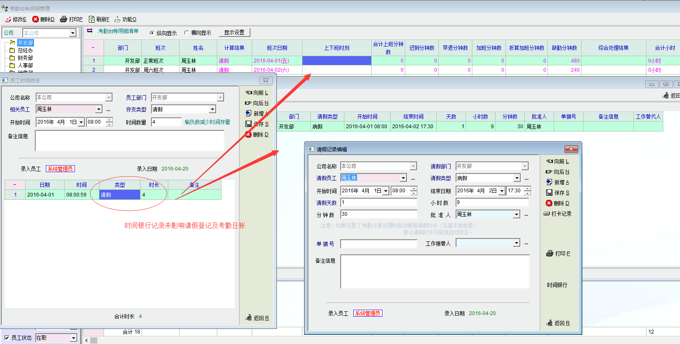Click the 显示设置 display settings button
The width and height of the screenshot is (680, 344).
[x=234, y=32]
